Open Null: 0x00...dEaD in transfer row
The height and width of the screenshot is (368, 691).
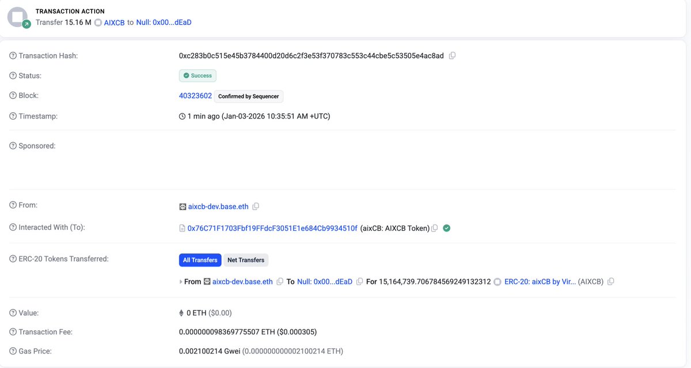click(325, 282)
